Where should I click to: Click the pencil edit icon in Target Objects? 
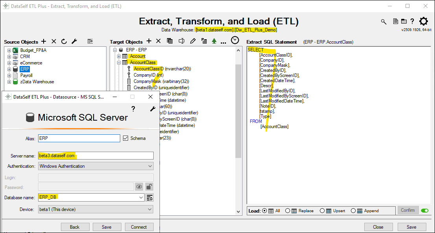pyautogui.click(x=193, y=41)
